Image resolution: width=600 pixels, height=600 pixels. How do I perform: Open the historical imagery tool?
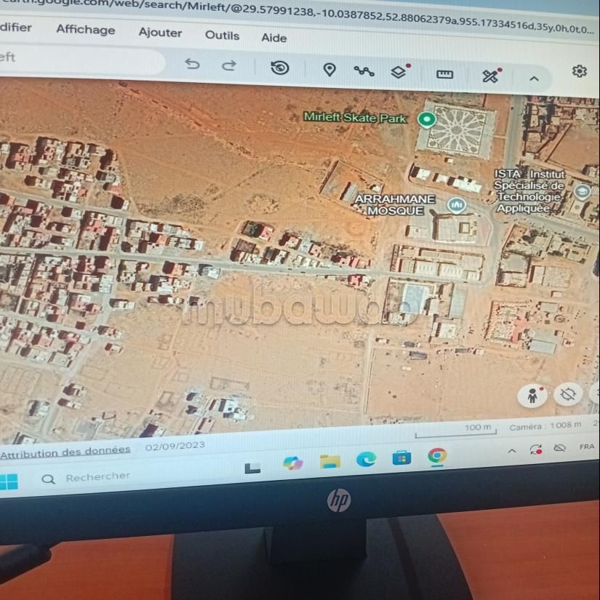[279, 68]
